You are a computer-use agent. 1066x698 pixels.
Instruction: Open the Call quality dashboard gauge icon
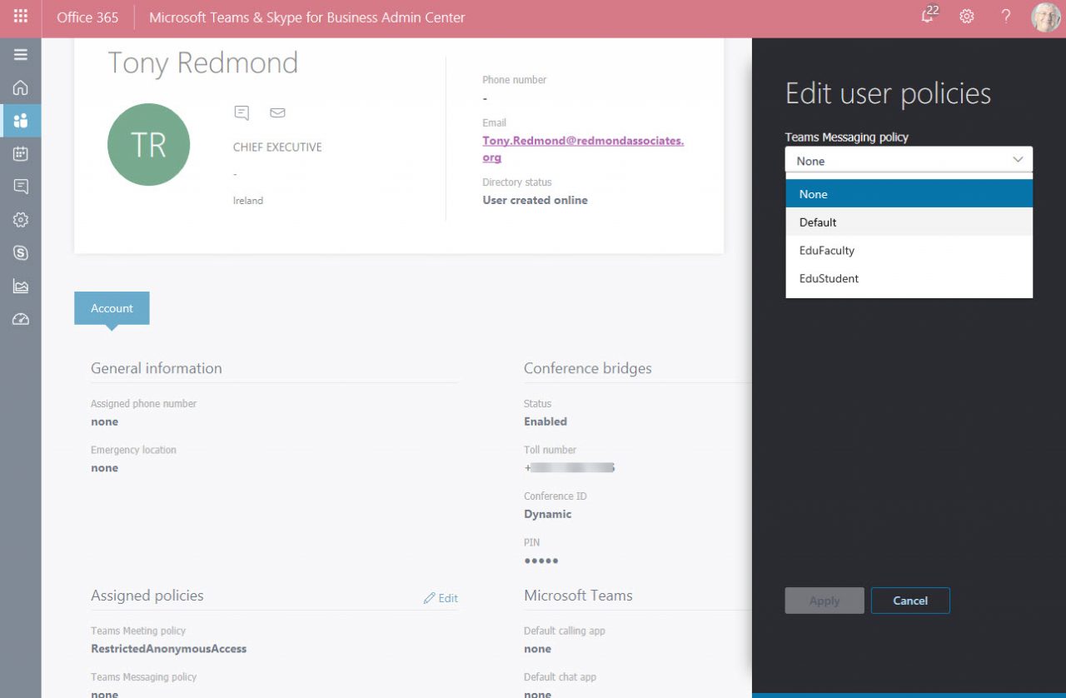click(x=21, y=320)
